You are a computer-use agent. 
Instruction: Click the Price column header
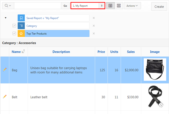101,52
